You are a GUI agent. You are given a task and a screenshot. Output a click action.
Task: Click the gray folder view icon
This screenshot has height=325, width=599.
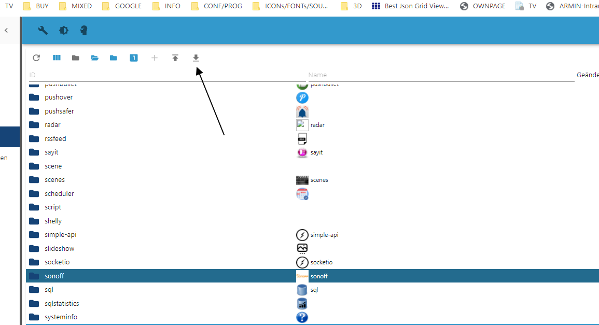(76, 58)
